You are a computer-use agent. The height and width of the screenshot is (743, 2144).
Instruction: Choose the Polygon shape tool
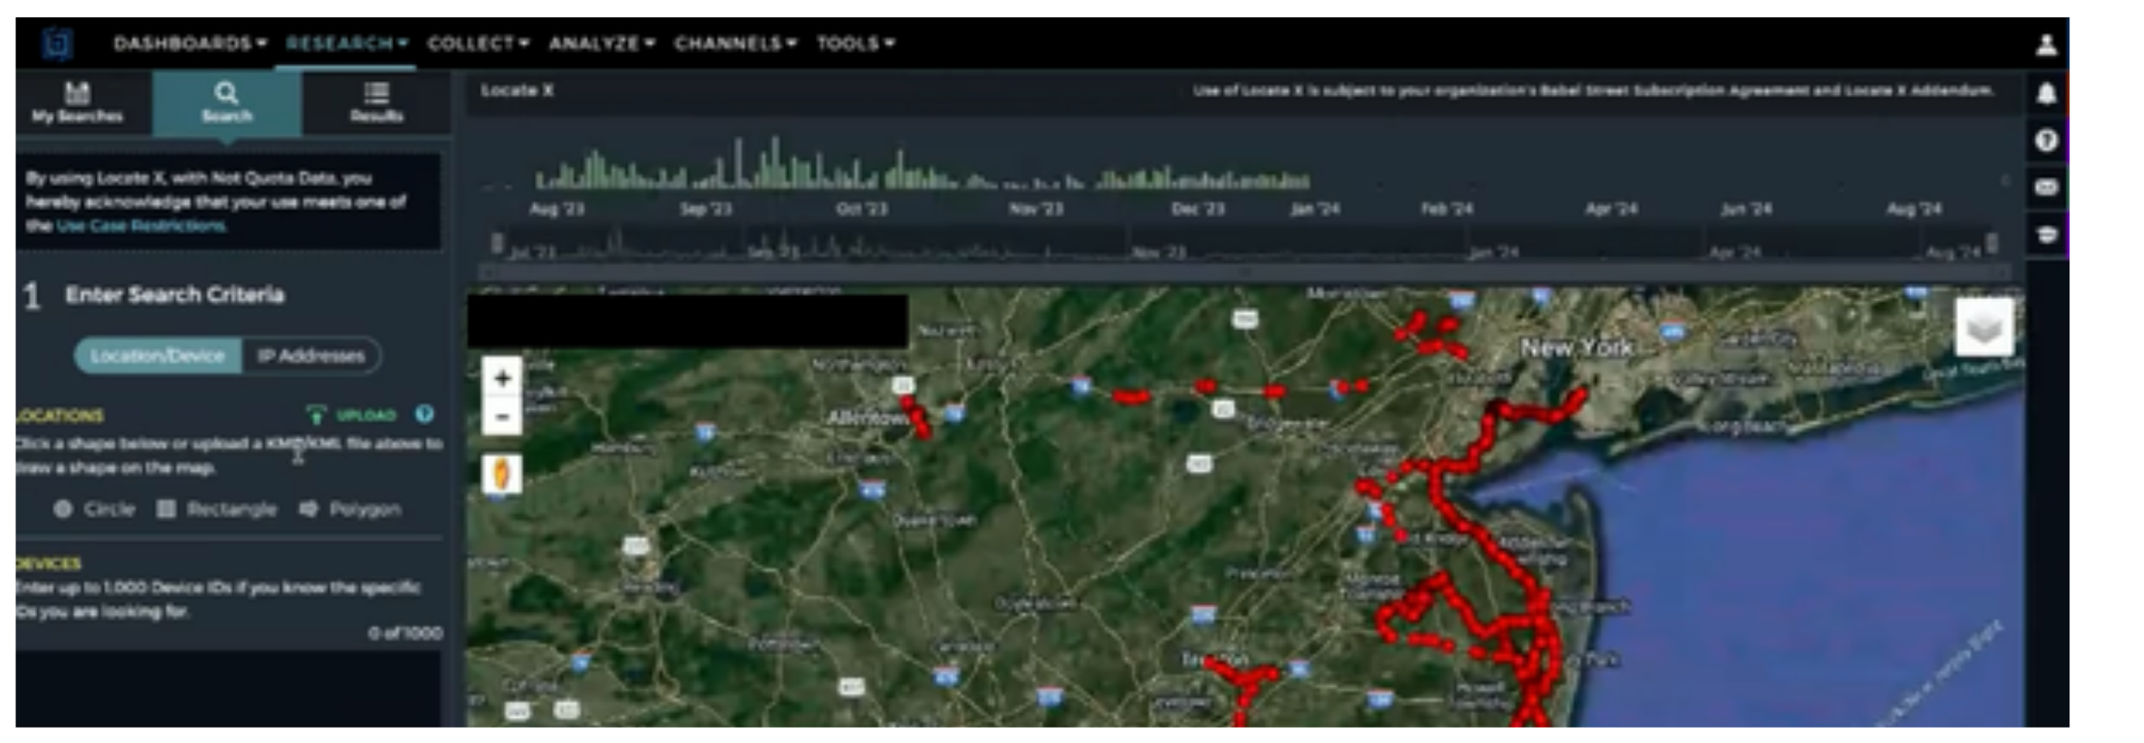tap(350, 509)
